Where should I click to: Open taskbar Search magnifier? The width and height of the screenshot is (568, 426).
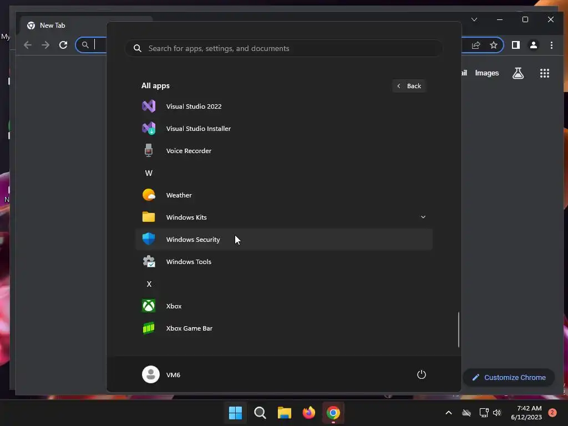[260, 413]
